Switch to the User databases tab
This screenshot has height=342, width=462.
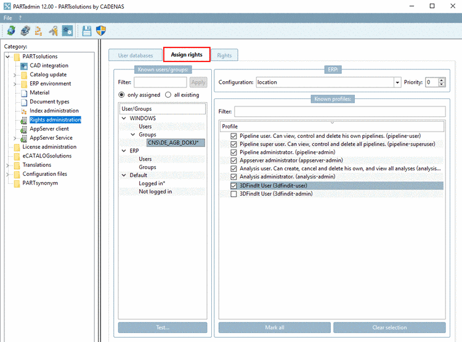(x=136, y=55)
